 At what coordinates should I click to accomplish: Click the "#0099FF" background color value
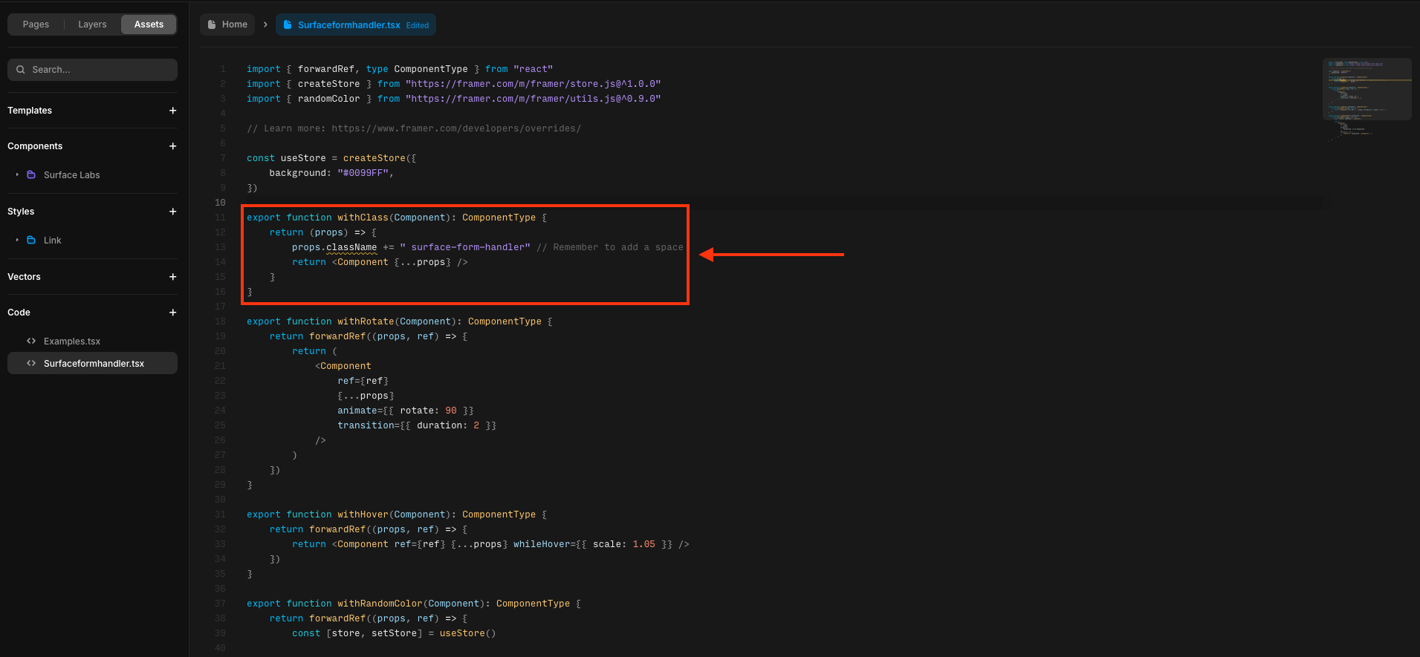(x=363, y=173)
